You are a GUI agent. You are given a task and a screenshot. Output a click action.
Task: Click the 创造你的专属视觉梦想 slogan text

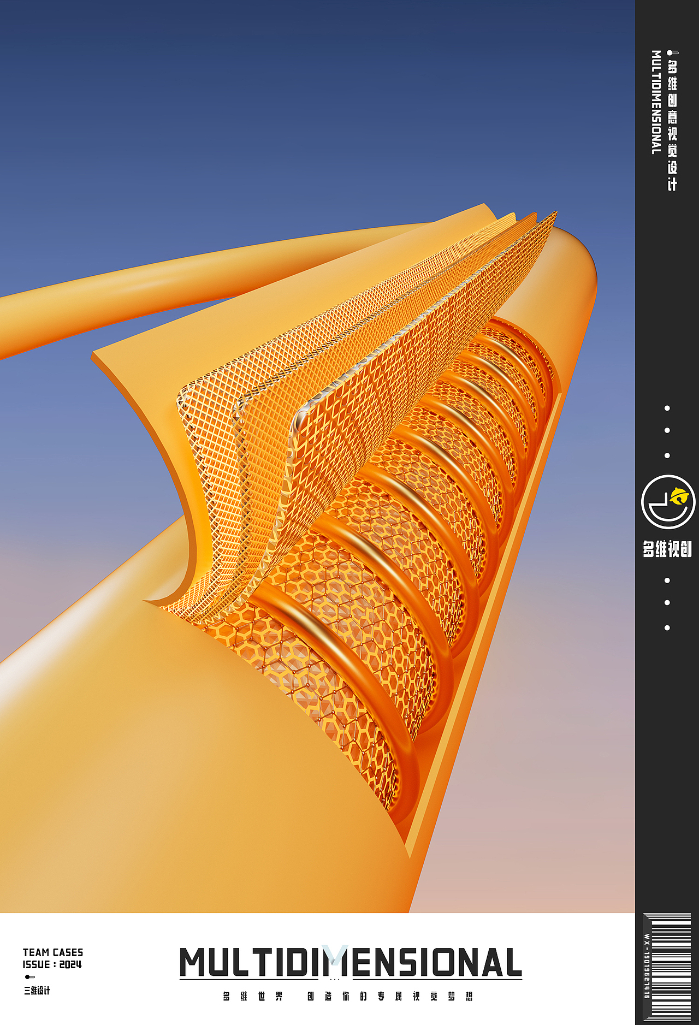point(390,997)
